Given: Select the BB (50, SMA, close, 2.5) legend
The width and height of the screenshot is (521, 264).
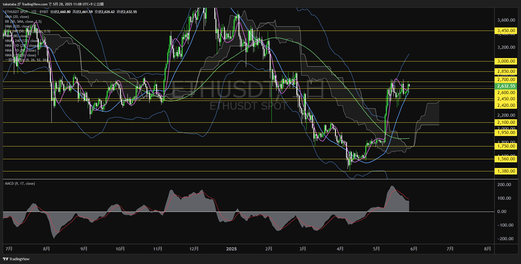Looking at the screenshot, I should tap(23, 22).
